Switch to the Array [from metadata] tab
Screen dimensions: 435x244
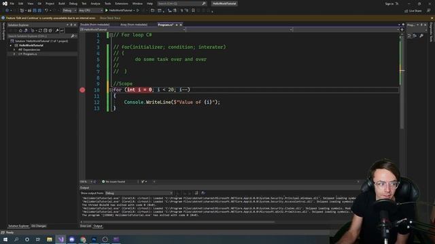coord(134,24)
